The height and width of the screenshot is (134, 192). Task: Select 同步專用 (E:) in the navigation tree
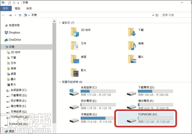click(x=16, y=101)
